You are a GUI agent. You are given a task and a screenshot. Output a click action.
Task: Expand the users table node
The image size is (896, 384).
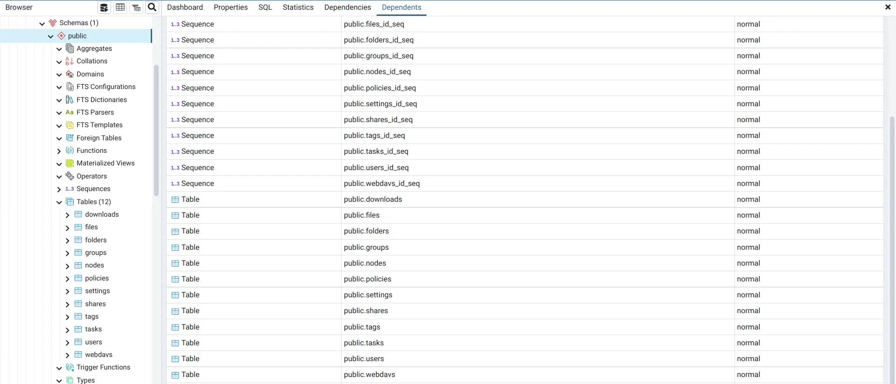coord(67,343)
